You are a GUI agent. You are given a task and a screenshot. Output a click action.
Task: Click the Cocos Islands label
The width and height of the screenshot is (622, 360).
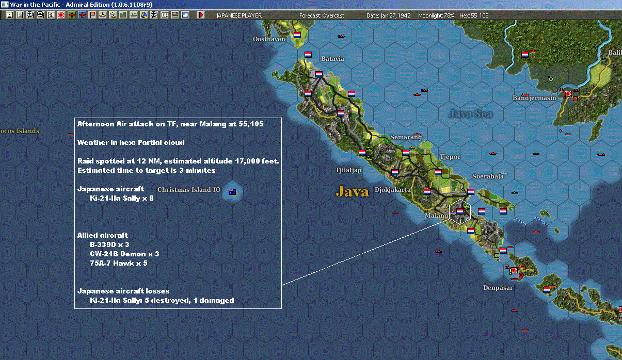click(20, 131)
